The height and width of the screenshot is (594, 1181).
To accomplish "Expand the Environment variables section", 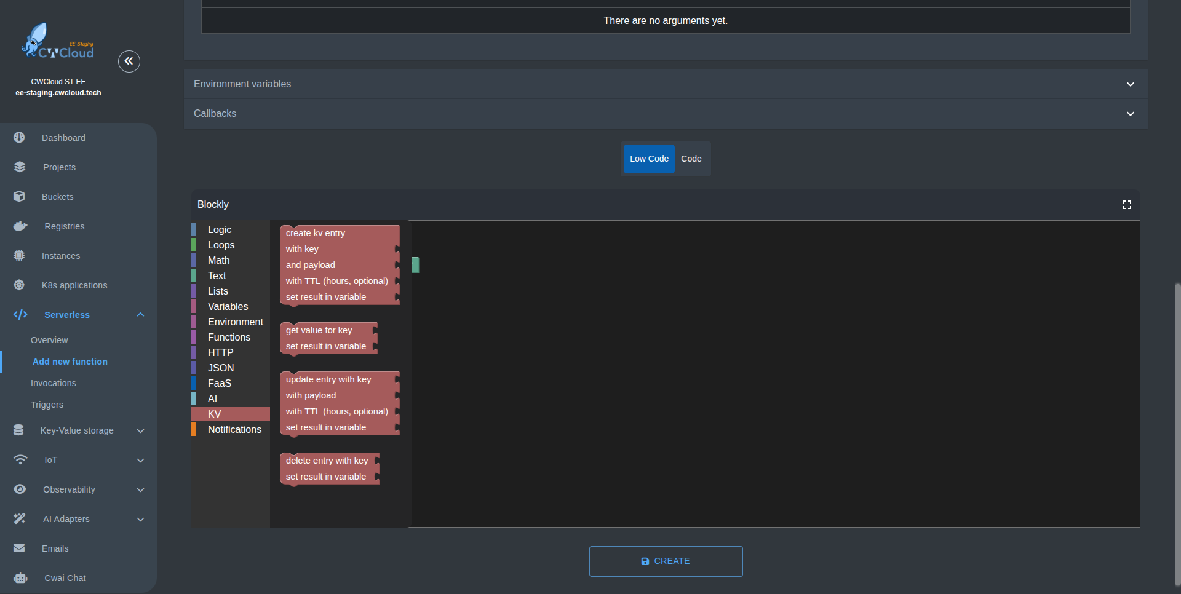I will pos(666,84).
